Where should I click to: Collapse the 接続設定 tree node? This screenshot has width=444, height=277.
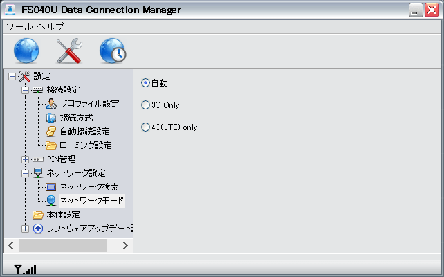click(x=25, y=90)
